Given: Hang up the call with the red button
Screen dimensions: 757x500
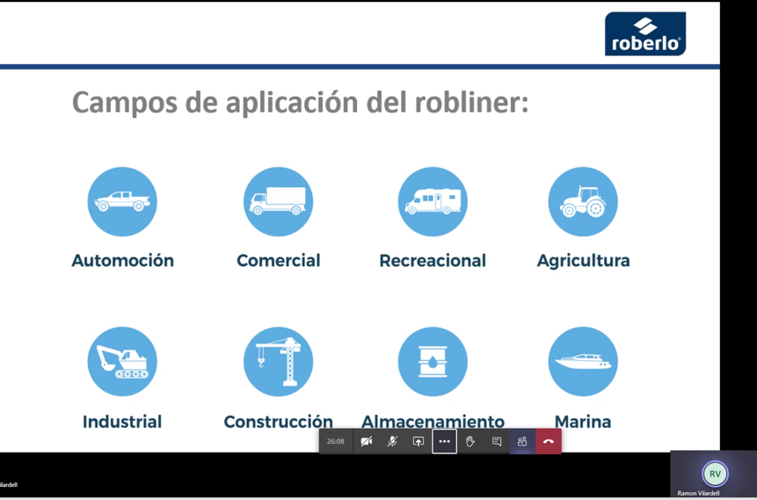Looking at the screenshot, I should pos(549,441).
